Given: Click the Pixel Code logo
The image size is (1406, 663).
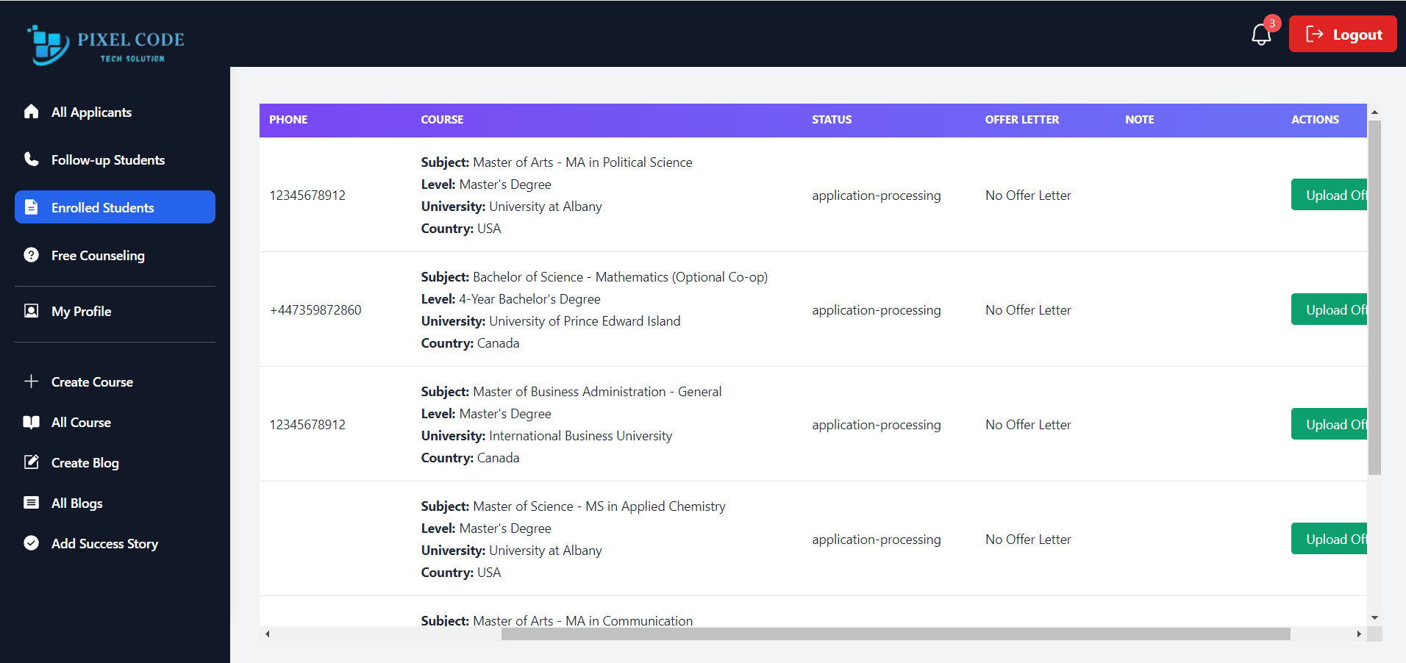Looking at the screenshot, I should 105,45.
